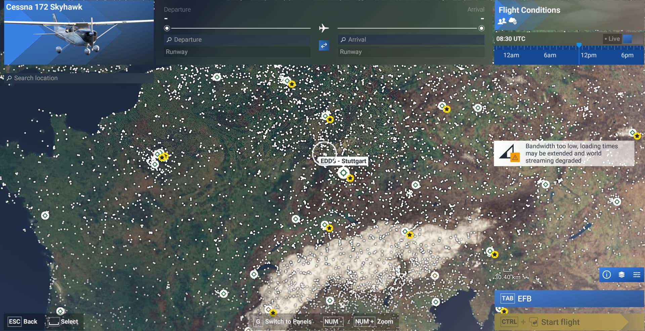Disable the Live time toggle

[628, 39]
